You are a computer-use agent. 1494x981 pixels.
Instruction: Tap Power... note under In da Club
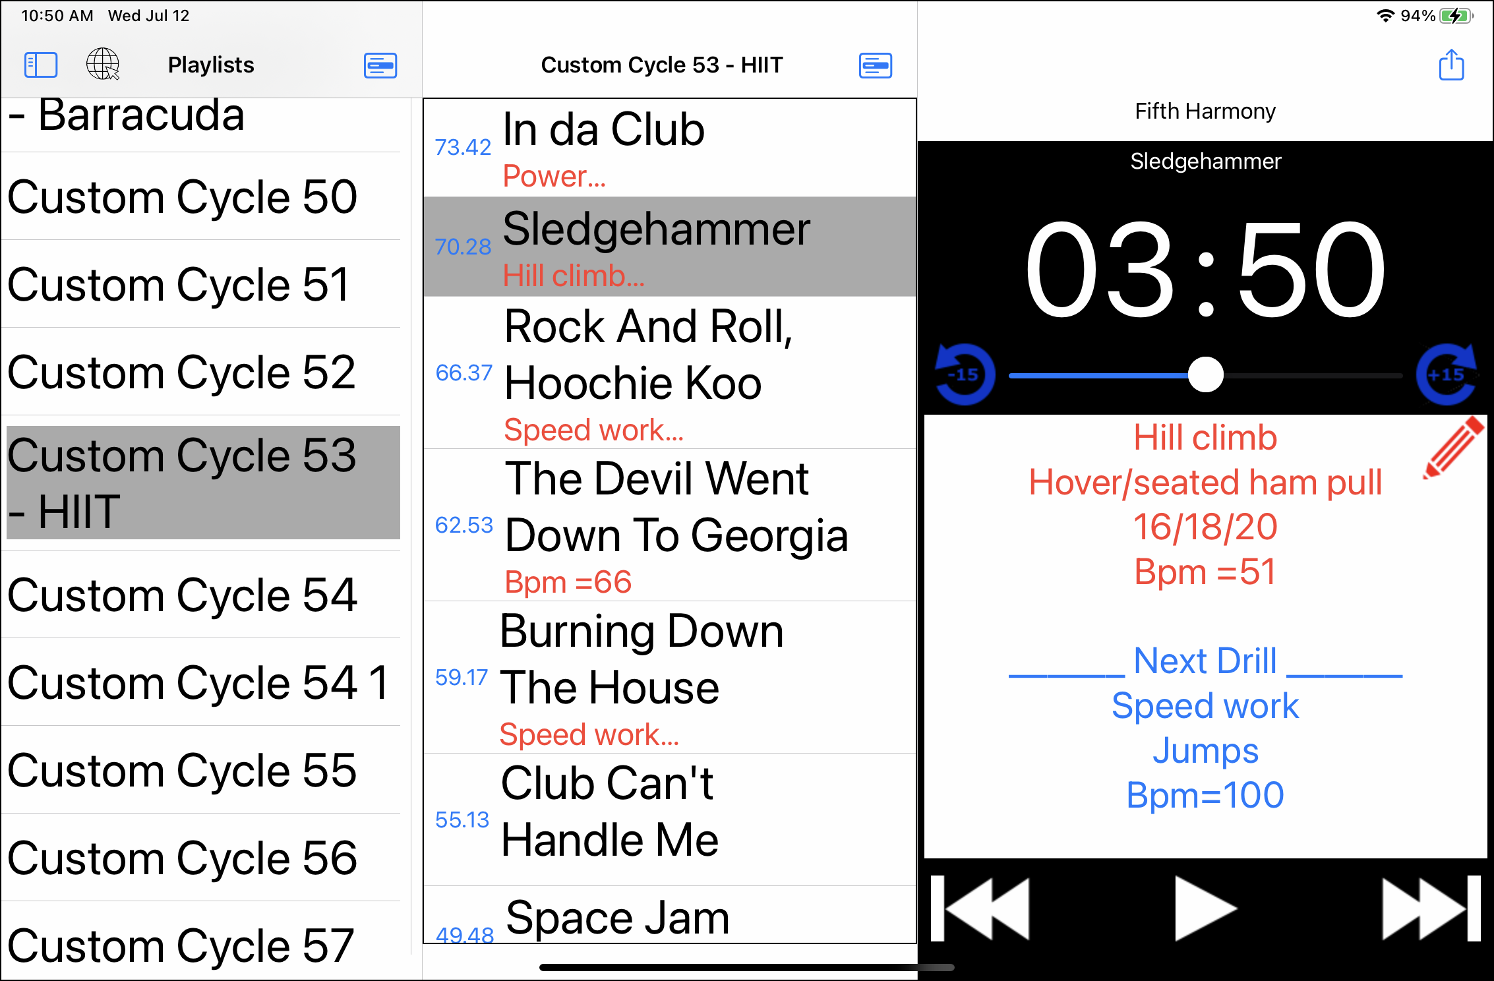554,176
